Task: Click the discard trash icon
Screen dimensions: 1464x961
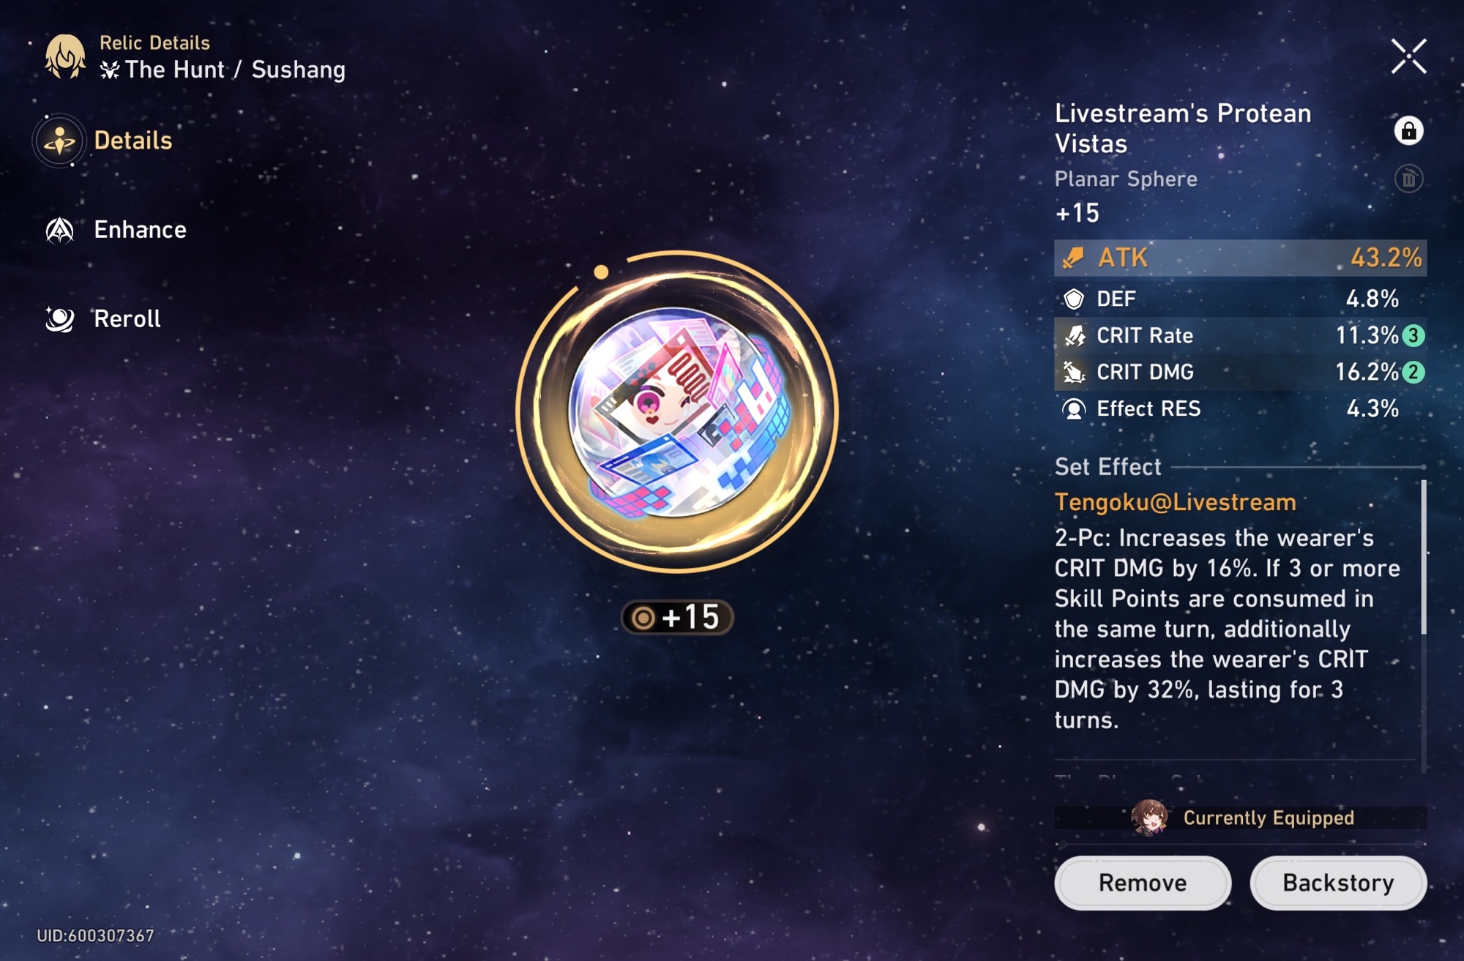Action: pyautogui.click(x=1408, y=179)
